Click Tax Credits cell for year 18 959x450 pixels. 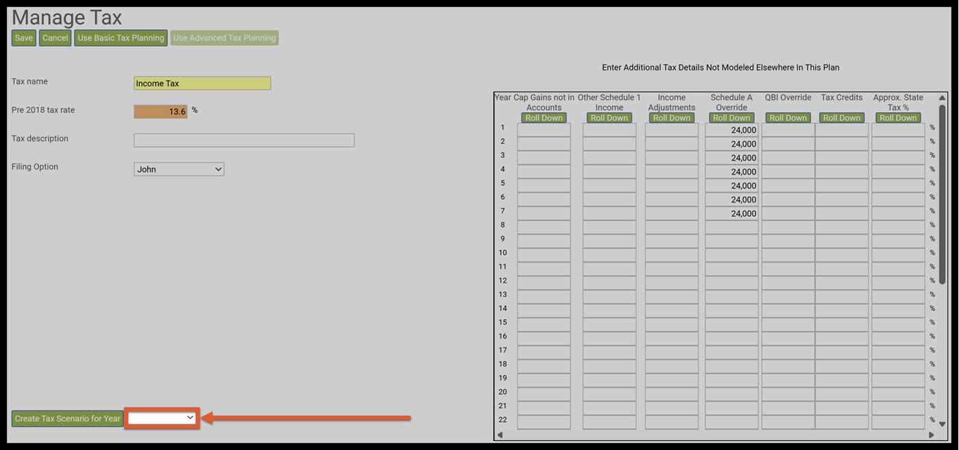click(x=842, y=367)
